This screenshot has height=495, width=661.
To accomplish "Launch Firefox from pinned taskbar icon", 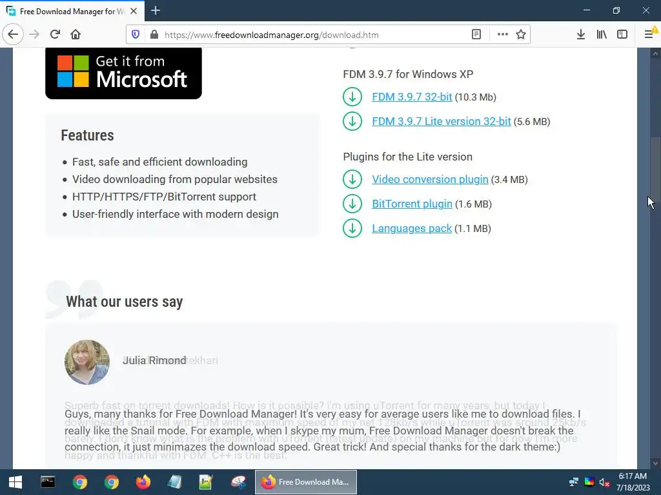I will (x=143, y=482).
